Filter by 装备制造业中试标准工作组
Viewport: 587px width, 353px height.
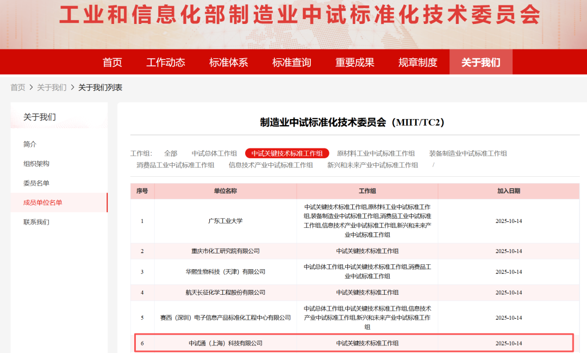(468, 153)
